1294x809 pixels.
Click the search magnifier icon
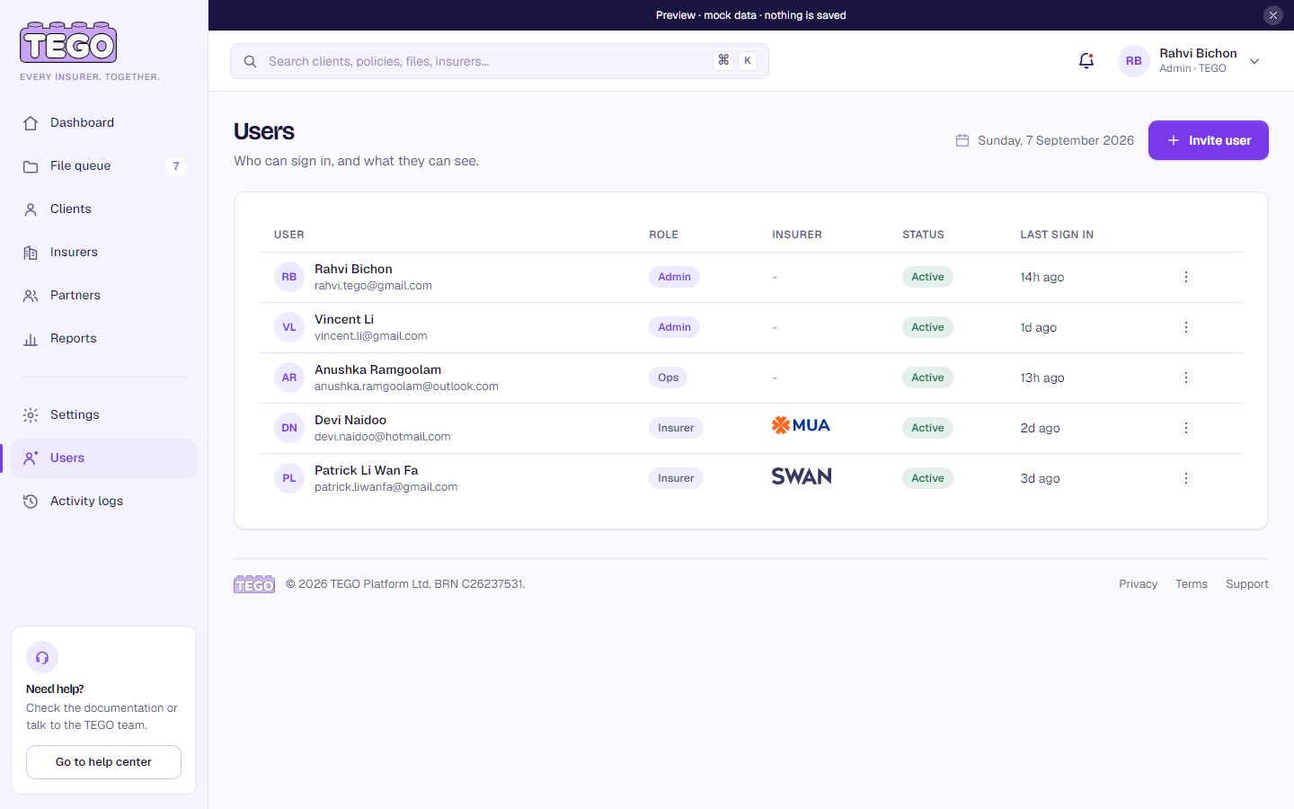point(251,61)
